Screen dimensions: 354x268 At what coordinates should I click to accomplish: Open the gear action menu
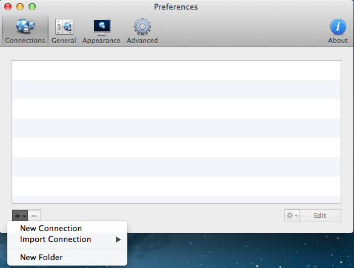point(292,215)
